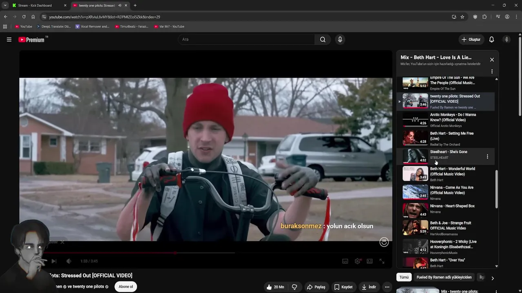Open Chrome extensions puzzle icon
Viewport: 522px width, 293px height.
484,17
